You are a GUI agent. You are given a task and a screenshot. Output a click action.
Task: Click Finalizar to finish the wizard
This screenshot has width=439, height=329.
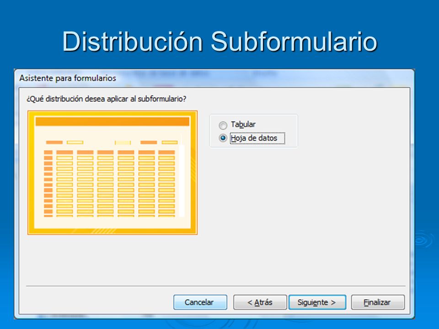(x=378, y=302)
